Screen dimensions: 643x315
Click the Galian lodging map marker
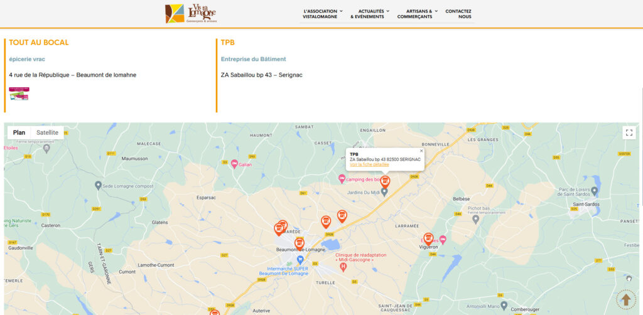click(235, 164)
